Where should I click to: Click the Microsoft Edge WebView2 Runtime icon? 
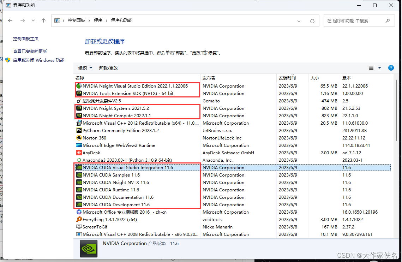(79, 145)
